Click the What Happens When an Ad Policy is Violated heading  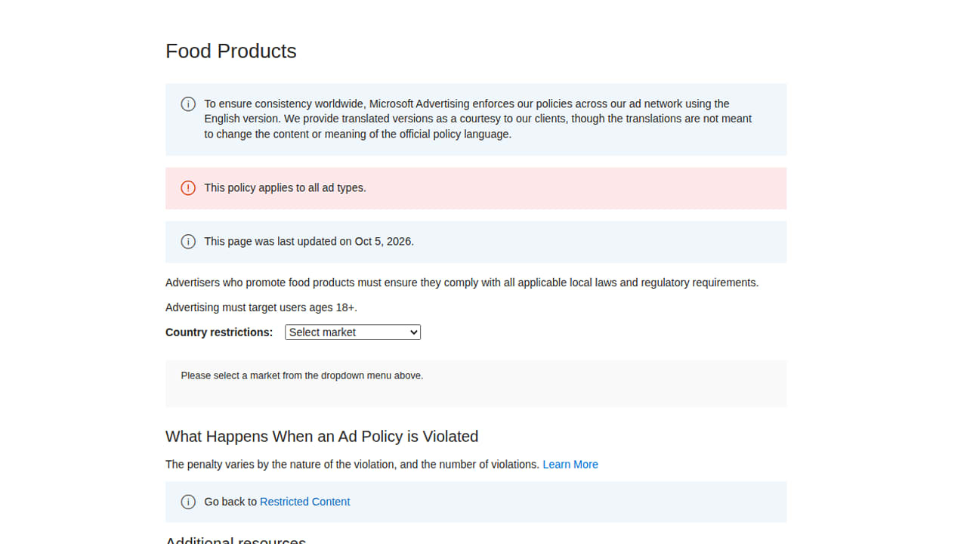click(322, 437)
